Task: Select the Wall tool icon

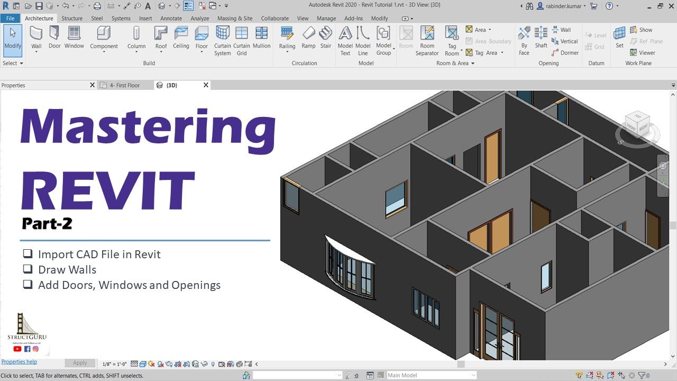Action: (36, 33)
